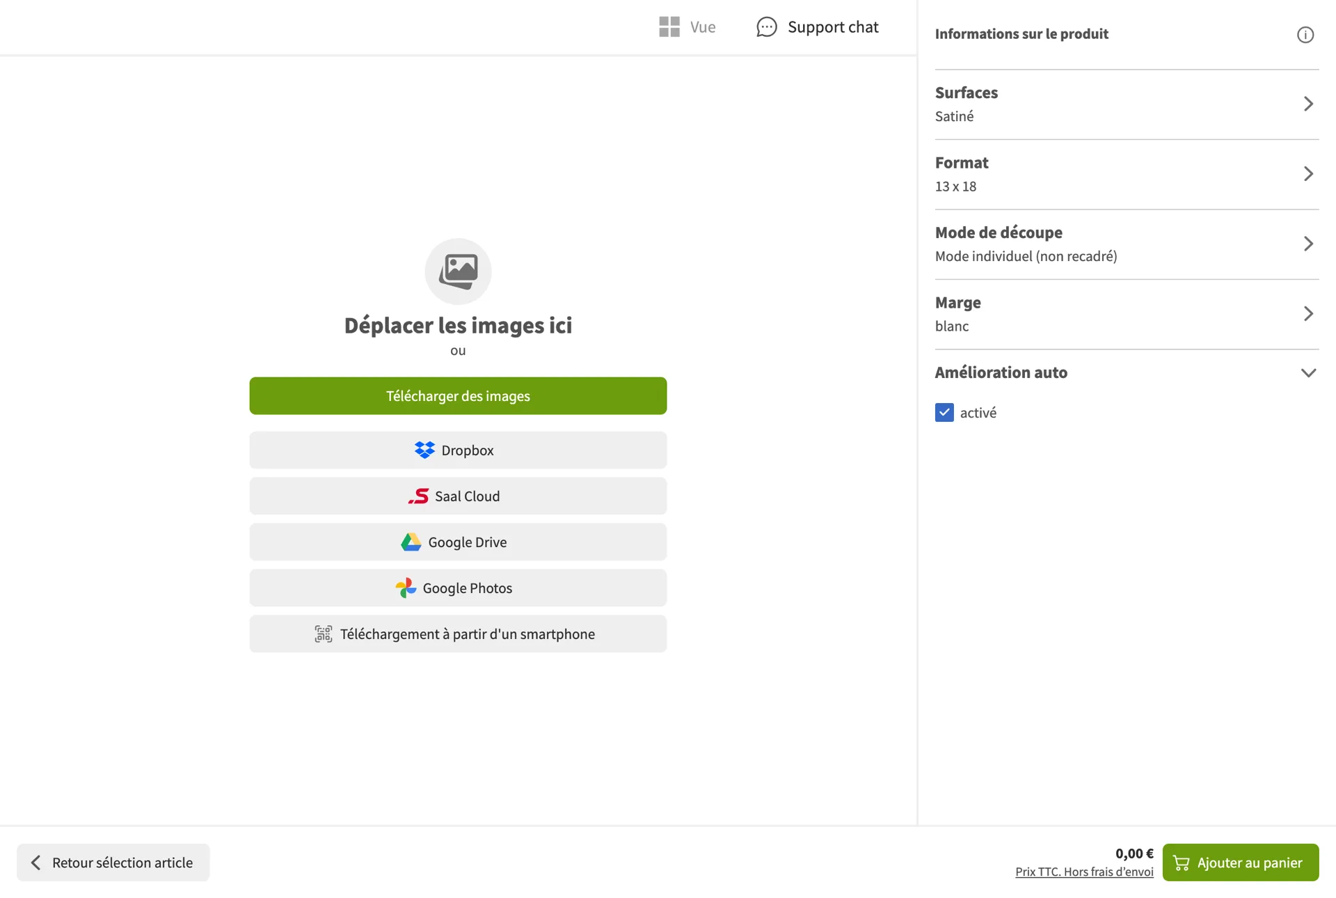
Task: Click the Retour sélection article label
Action: coord(122,863)
